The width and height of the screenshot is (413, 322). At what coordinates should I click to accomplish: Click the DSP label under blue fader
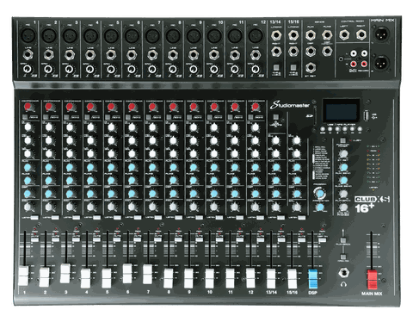pos(312,293)
